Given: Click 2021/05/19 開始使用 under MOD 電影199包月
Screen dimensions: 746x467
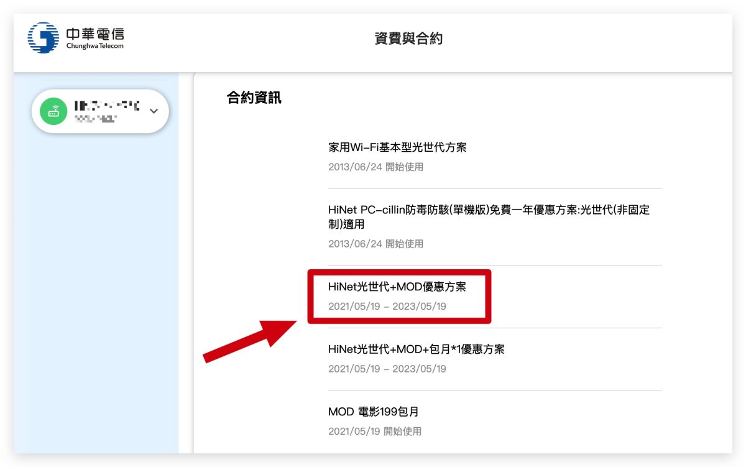Looking at the screenshot, I should coord(375,431).
